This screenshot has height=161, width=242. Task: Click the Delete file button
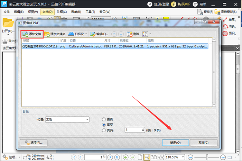coord(133,34)
